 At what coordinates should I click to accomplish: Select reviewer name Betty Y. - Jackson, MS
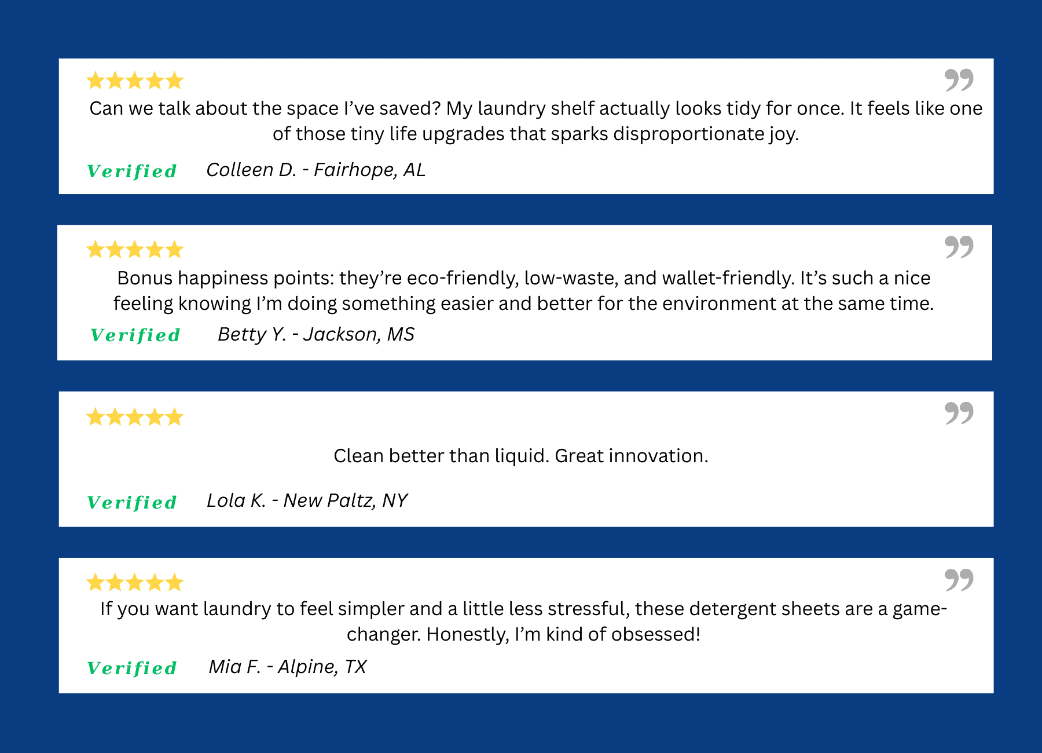click(316, 334)
